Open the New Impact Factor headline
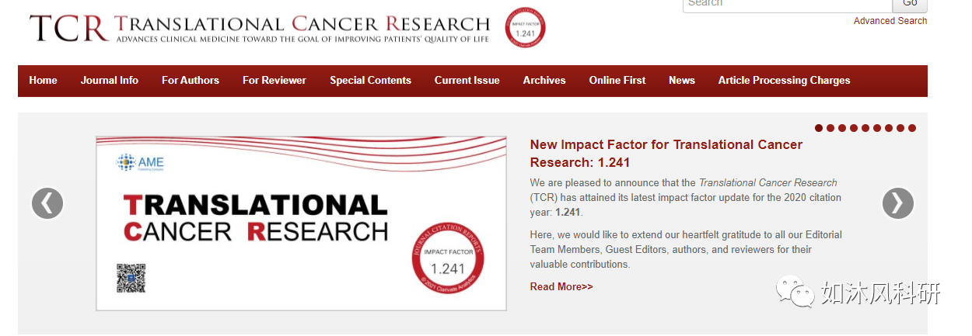The width and height of the screenshot is (972, 336). [666, 154]
